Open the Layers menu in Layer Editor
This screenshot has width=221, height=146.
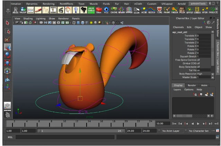click(177, 90)
